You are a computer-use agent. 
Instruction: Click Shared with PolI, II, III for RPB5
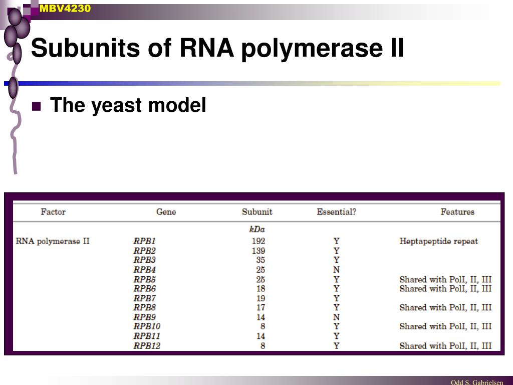tap(445, 279)
